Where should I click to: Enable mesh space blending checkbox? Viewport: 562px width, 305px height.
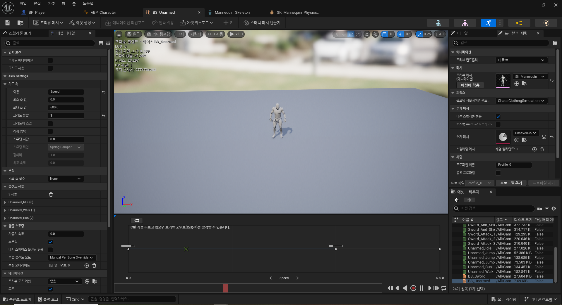50,250
